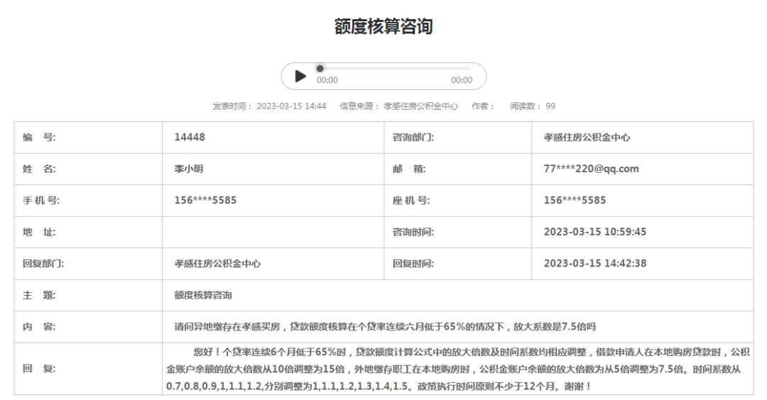Click the subject value 额度核算咨询 in table
Image resolution: width=767 pixels, height=400 pixels.
(x=203, y=296)
